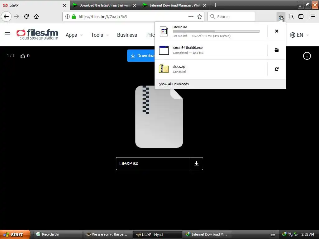Click LiteXP.iso download progress bar
319x239 pixels.
click(216, 31)
